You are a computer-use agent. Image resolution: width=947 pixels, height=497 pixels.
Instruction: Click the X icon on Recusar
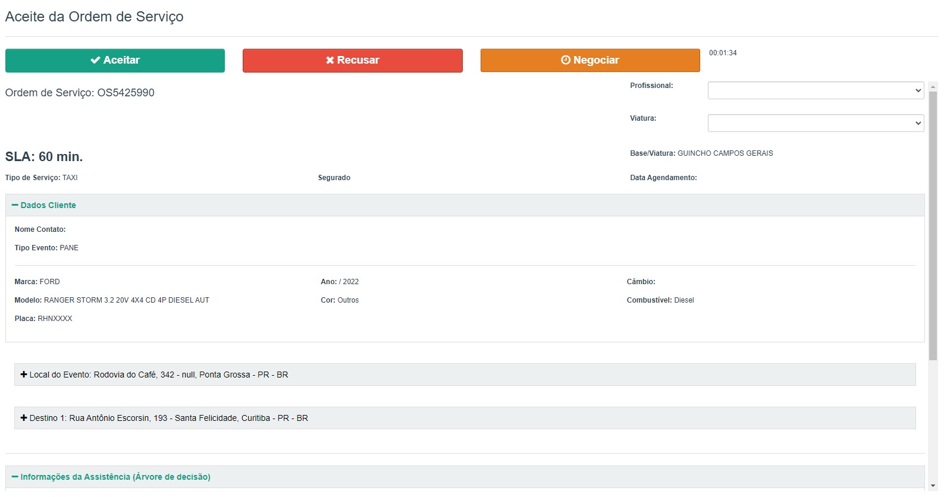tap(330, 60)
